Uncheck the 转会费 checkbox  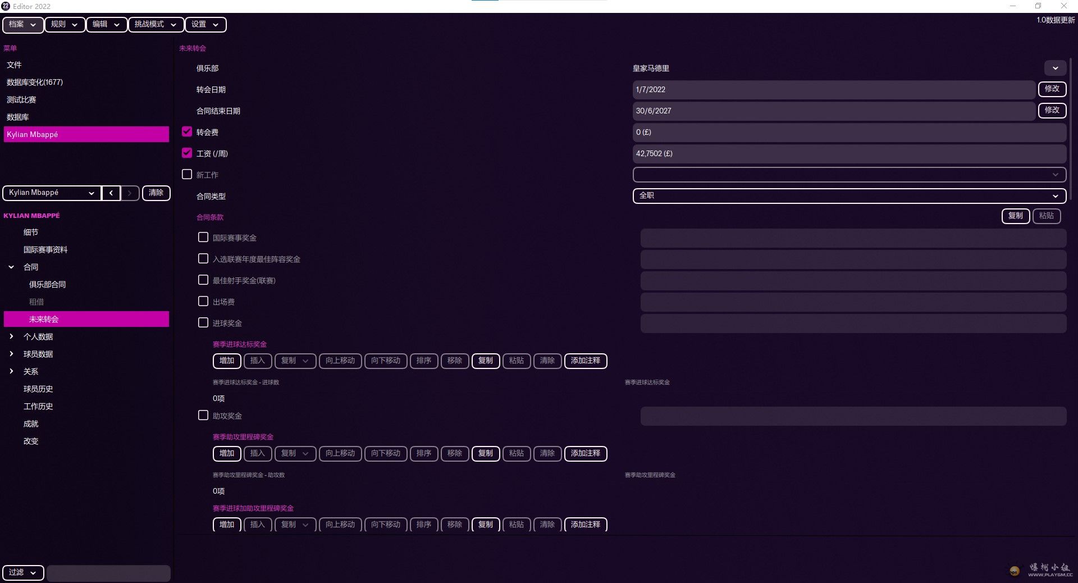pos(187,132)
